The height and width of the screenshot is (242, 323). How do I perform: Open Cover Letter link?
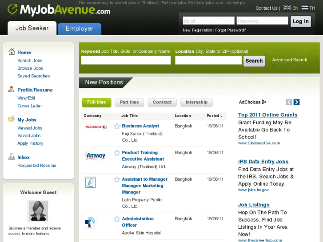30,106
